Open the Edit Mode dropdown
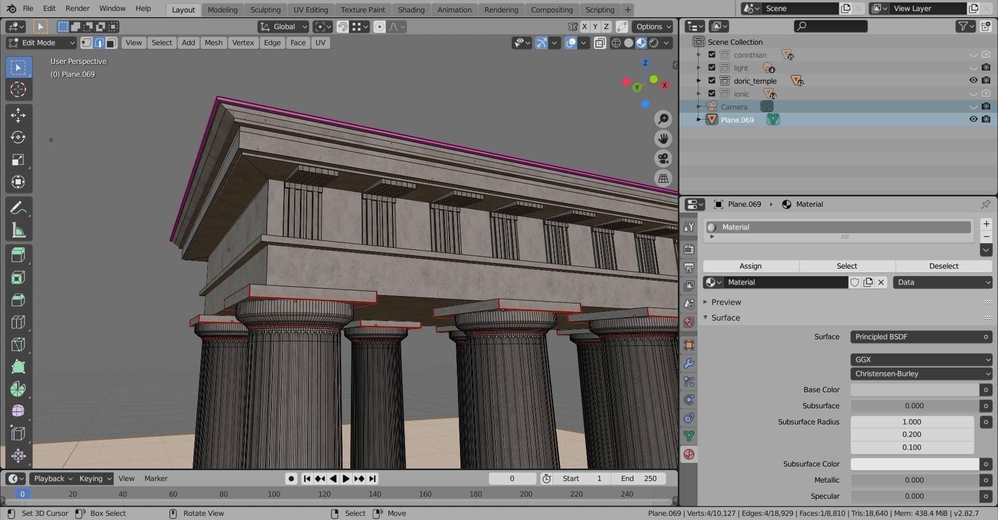The image size is (998, 520). coord(41,43)
